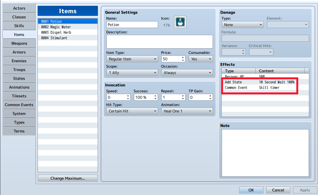The image size is (318, 195).
Task: Open the Scope dropdown showing 1 Ally
Action: tap(132, 72)
